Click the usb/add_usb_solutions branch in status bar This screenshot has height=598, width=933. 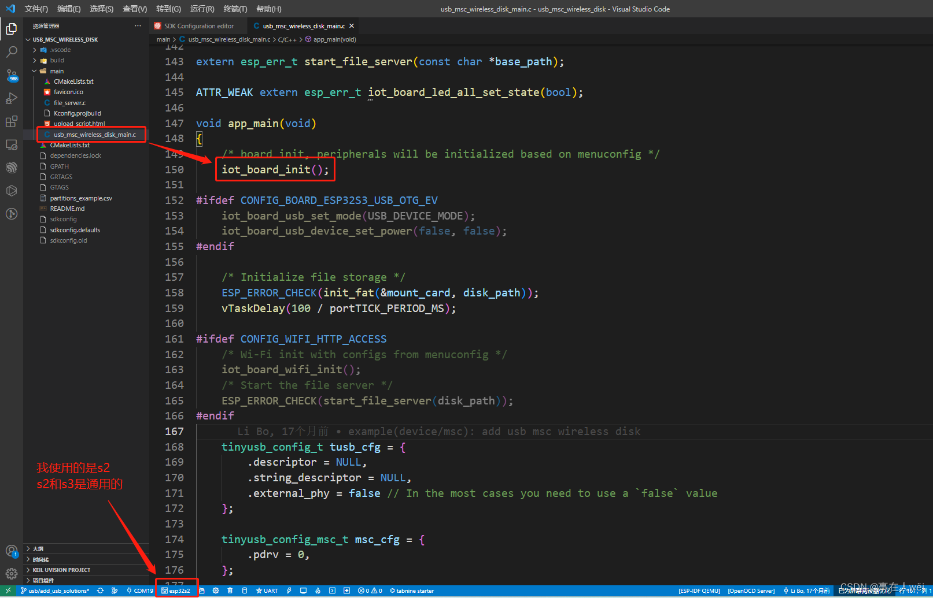click(x=55, y=590)
